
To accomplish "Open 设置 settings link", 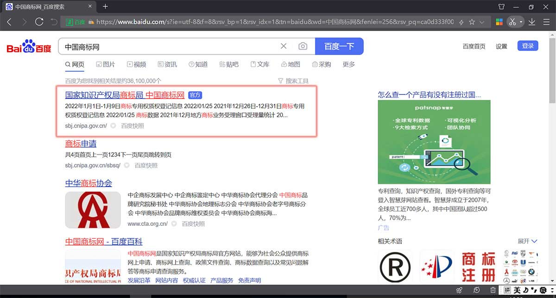I will pos(501,46).
